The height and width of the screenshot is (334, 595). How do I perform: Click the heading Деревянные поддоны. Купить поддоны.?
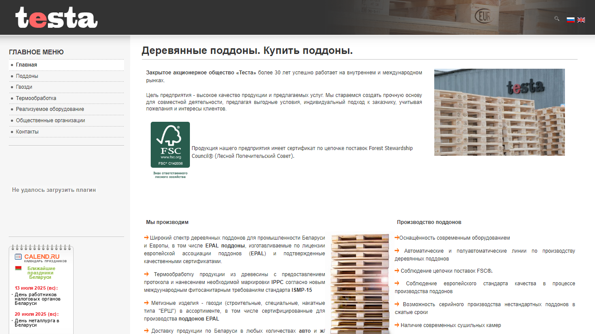(247, 50)
